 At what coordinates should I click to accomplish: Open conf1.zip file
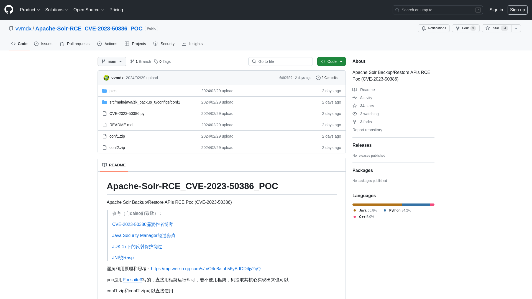117,136
